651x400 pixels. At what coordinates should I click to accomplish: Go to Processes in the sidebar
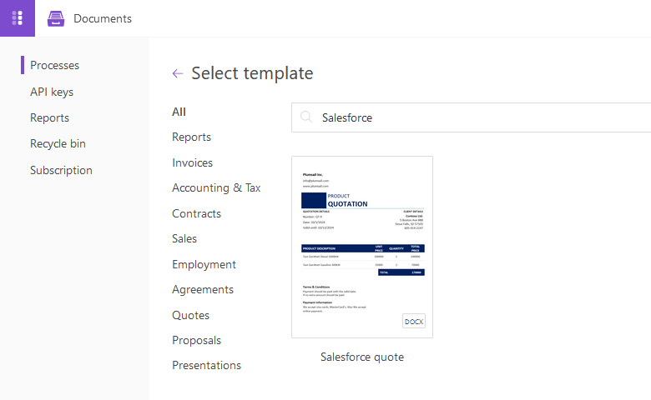[x=54, y=66]
